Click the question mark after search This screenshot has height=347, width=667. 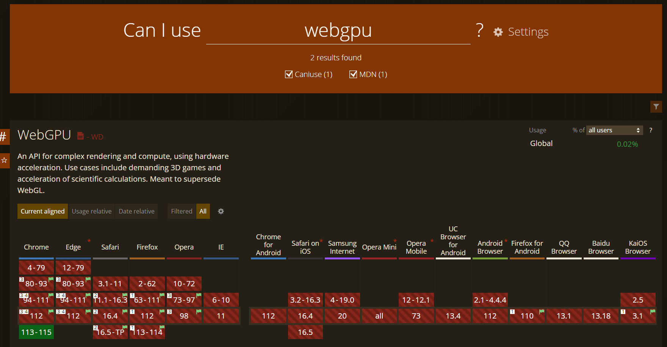[x=480, y=30]
